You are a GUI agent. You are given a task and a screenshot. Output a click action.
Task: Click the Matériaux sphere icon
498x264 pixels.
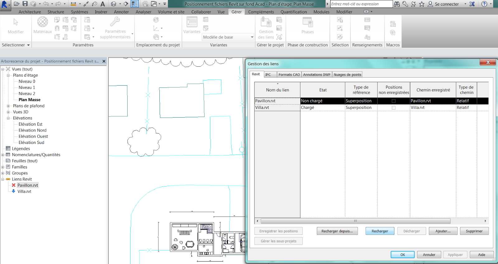click(43, 22)
